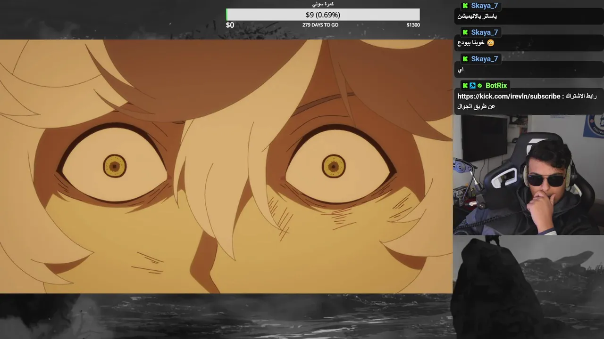Viewport: 604px width, 339px height.
Task: Select the "$1300" goal target label
Action: click(x=413, y=25)
